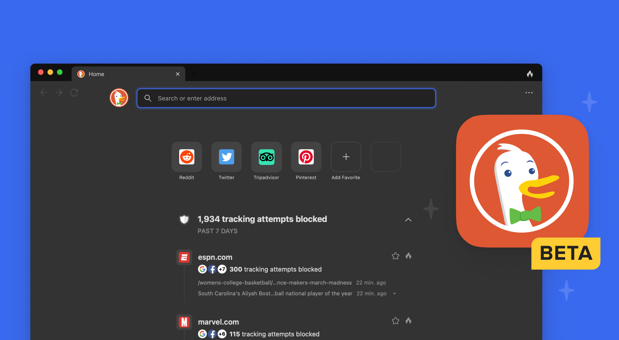The height and width of the screenshot is (340, 619).
Task: Click the Tripadvisor favicon shortcut icon
Action: (x=266, y=157)
